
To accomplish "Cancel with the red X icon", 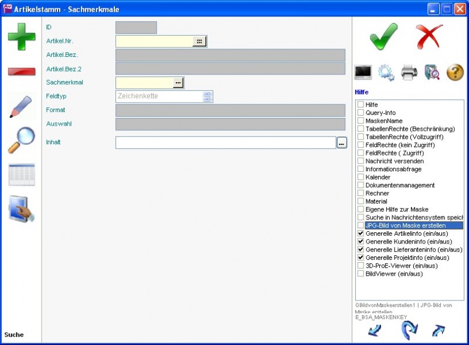I will [429, 37].
